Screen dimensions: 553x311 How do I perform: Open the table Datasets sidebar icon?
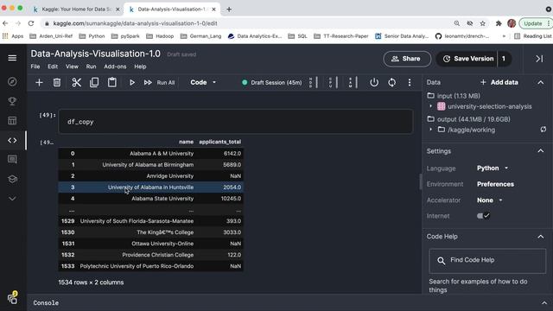point(12,121)
